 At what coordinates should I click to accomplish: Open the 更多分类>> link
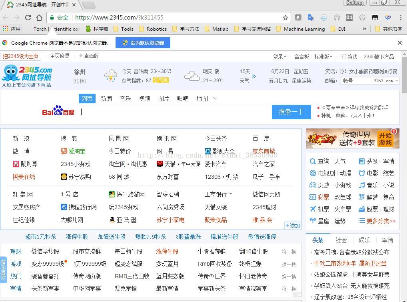[x=381, y=221]
